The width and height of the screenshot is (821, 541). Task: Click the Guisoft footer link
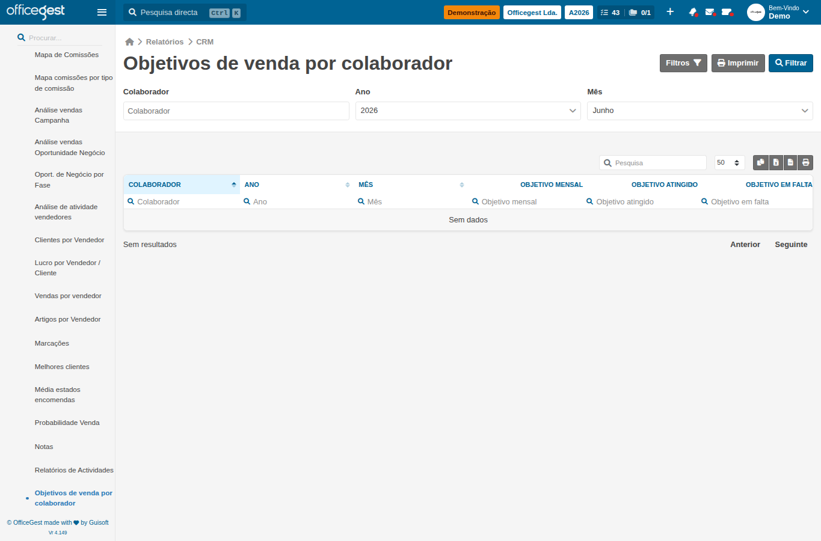99,523
